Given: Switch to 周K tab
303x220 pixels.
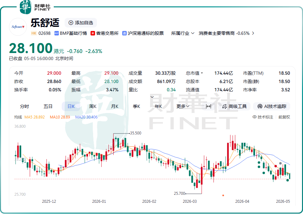Looking at the screenshot, I should coord(93,106).
